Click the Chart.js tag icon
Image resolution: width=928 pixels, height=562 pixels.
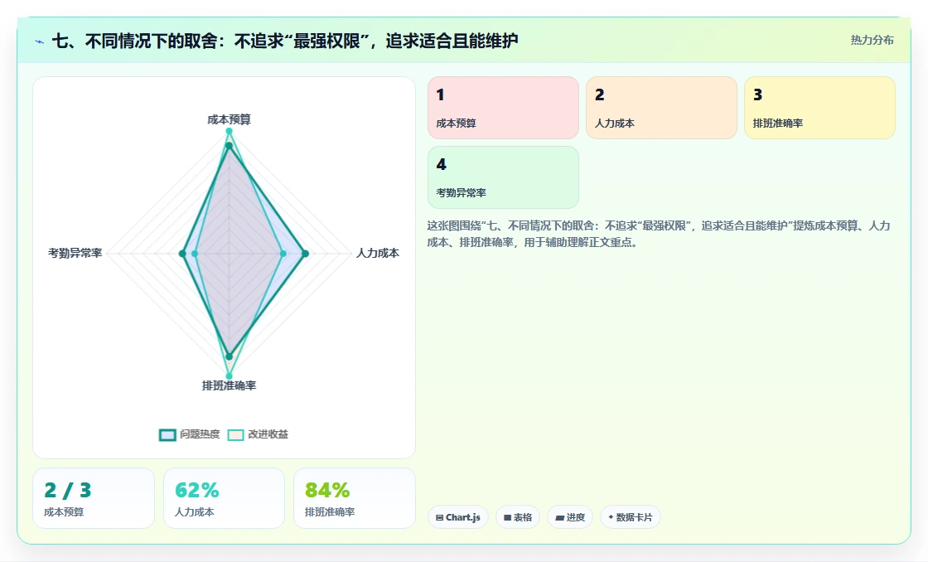click(440, 517)
